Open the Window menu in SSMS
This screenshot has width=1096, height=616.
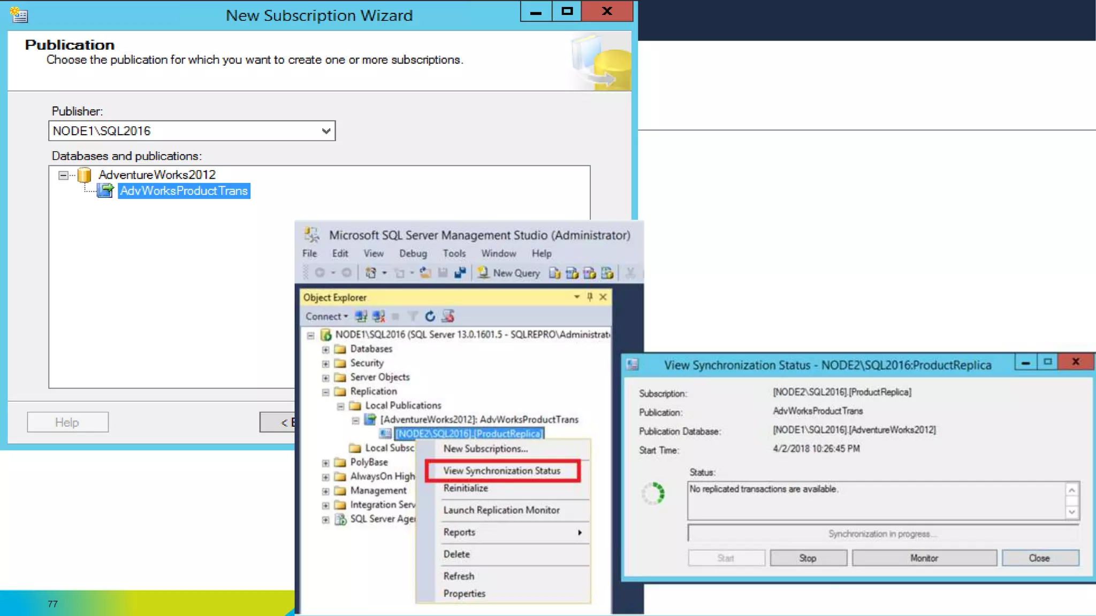click(498, 253)
